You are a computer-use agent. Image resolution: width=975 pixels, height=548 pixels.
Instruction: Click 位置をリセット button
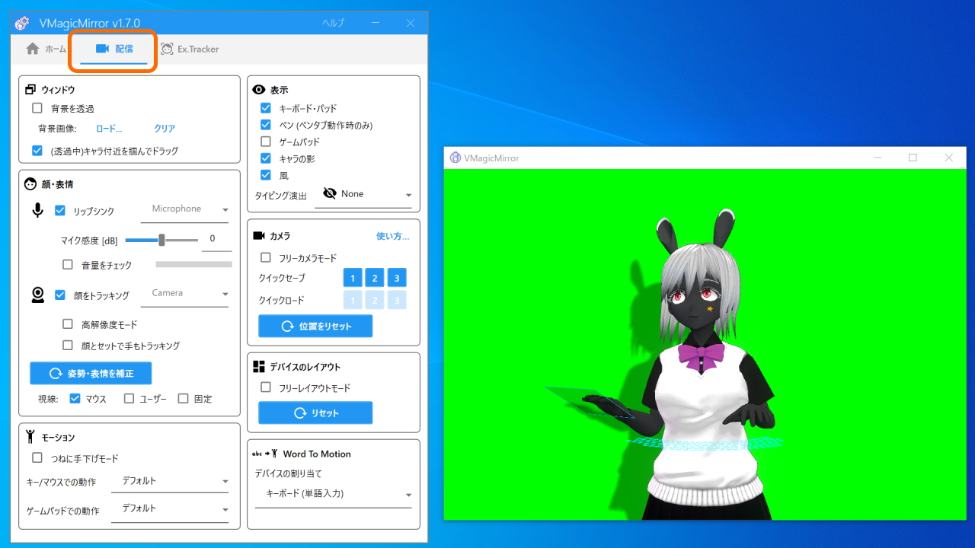click(x=315, y=326)
